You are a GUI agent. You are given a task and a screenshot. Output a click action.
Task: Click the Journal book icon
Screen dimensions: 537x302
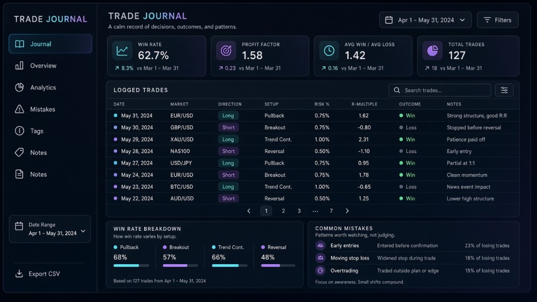click(x=19, y=44)
